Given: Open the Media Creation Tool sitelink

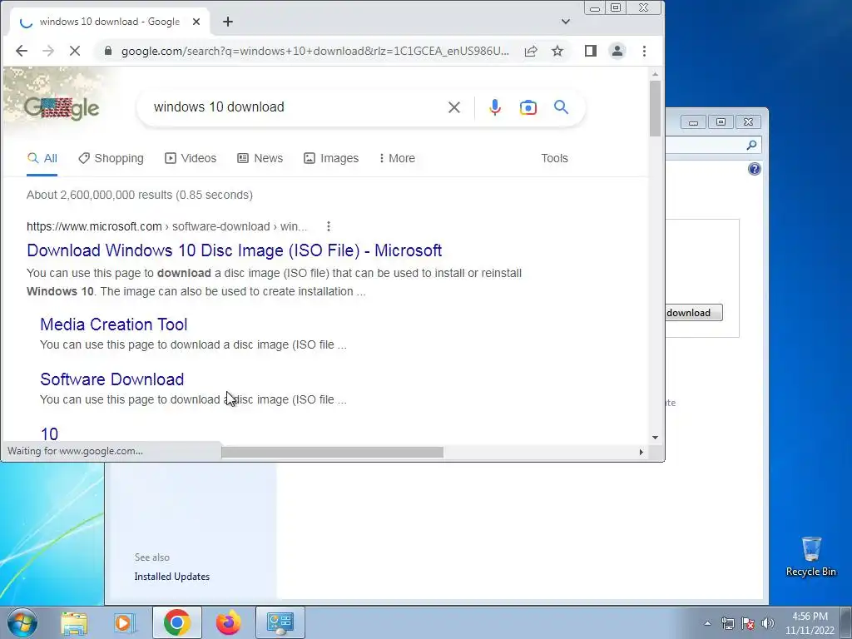Looking at the screenshot, I should [x=113, y=324].
